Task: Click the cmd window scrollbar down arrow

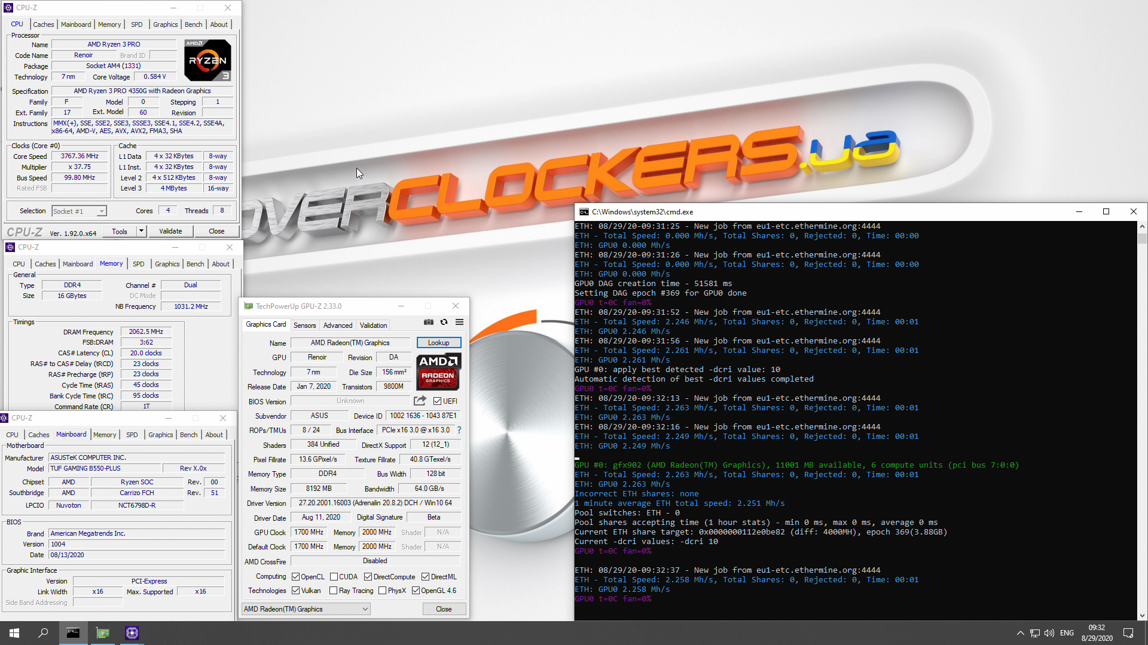Action: point(1142,616)
